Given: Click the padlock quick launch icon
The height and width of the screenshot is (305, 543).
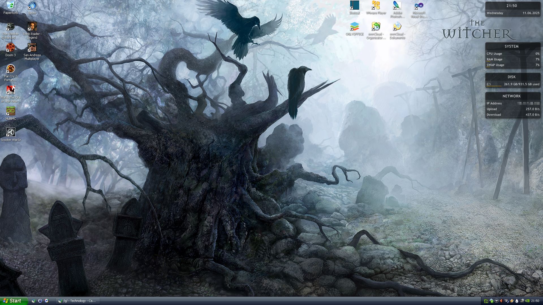Looking at the screenshot, I should [x=40, y=301].
